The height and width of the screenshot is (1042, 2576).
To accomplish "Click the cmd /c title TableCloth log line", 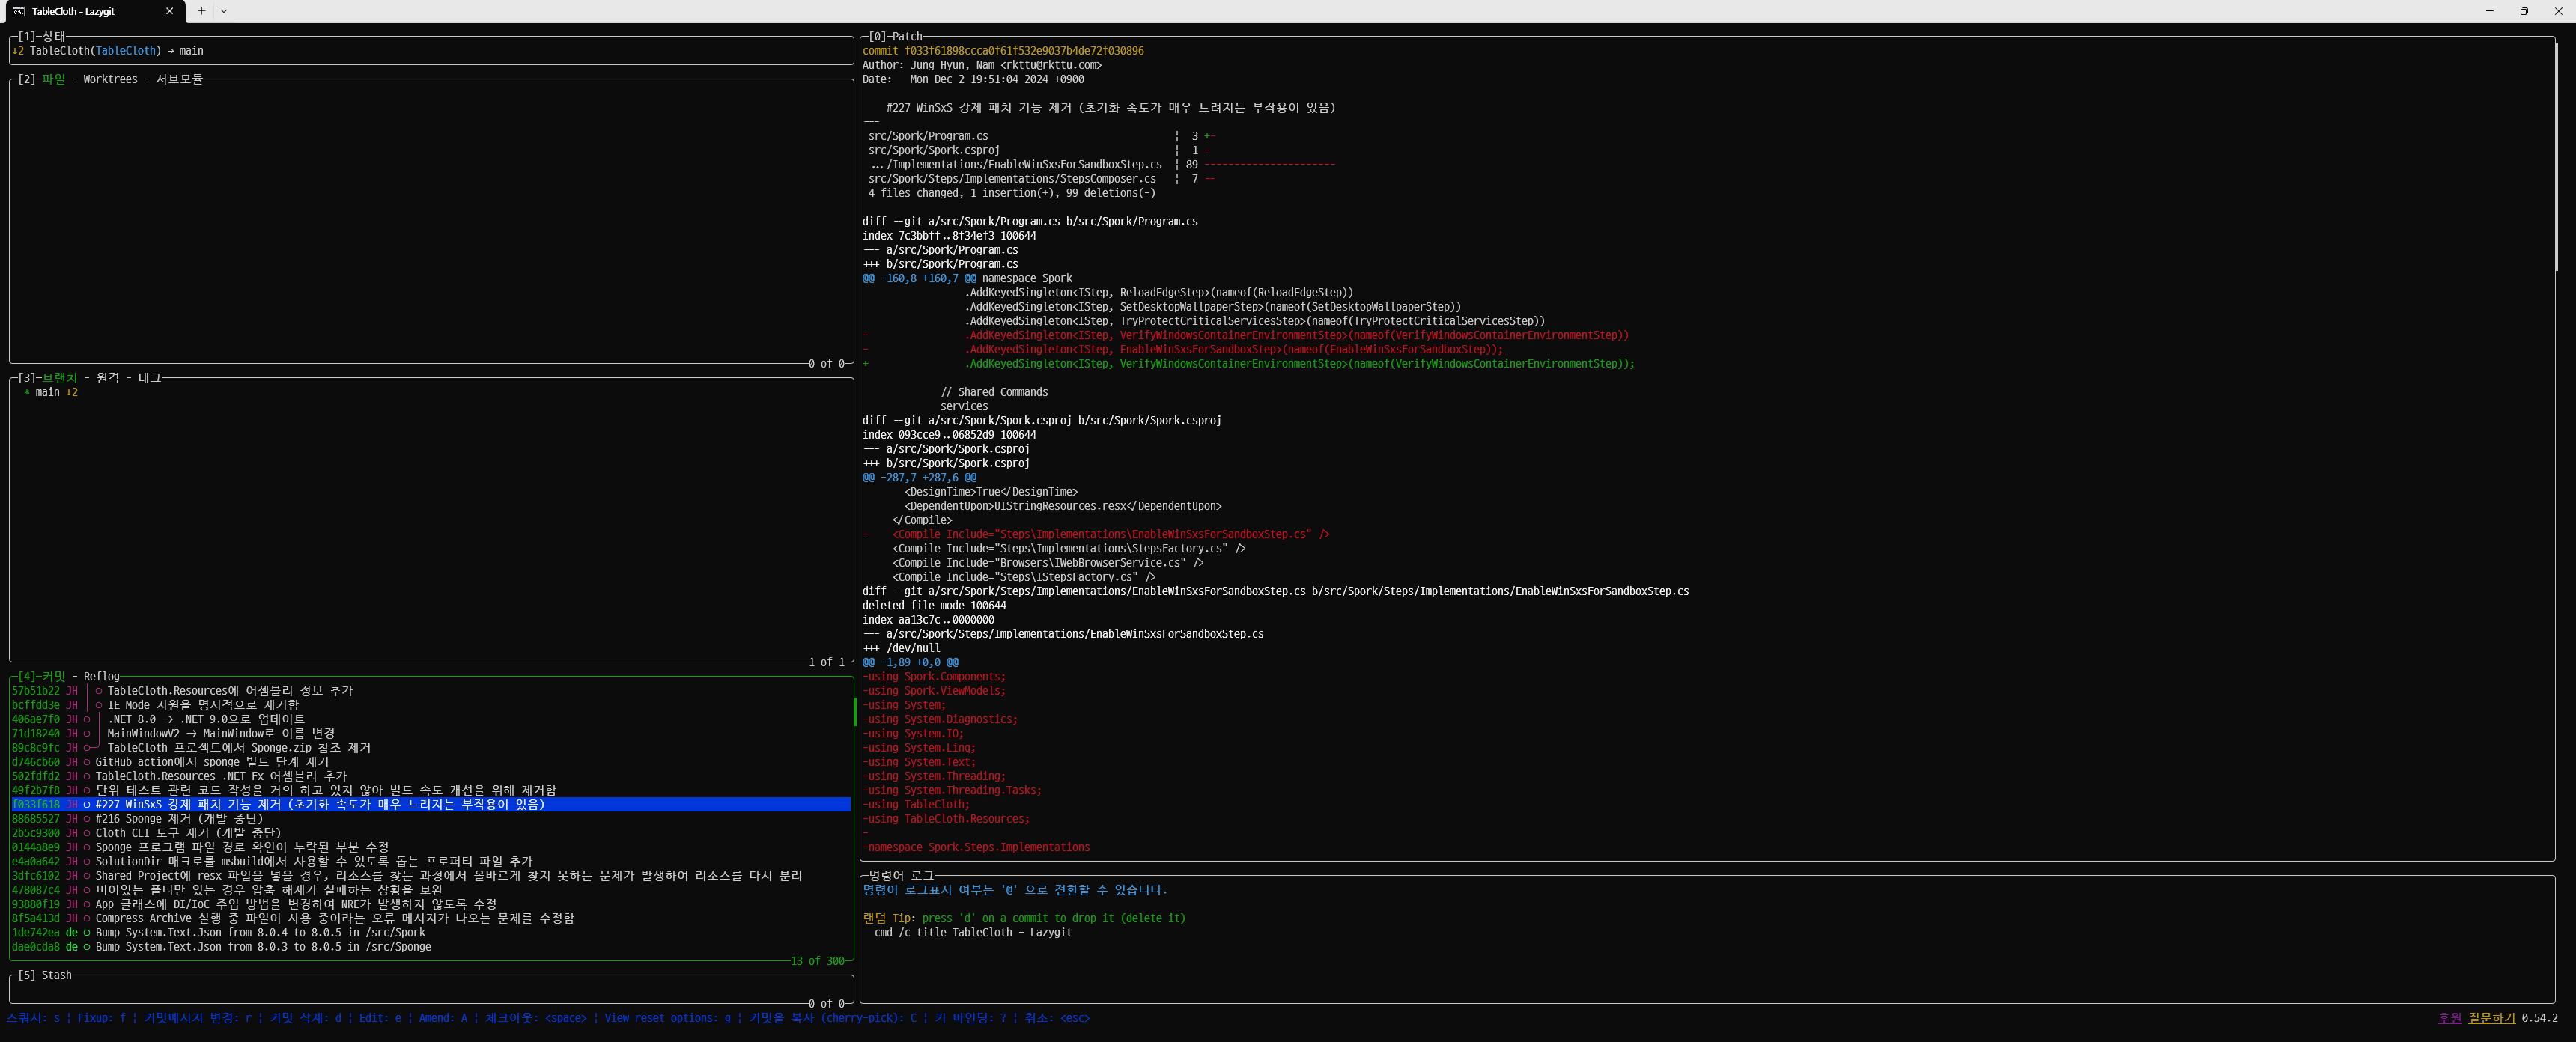I will click(x=973, y=932).
